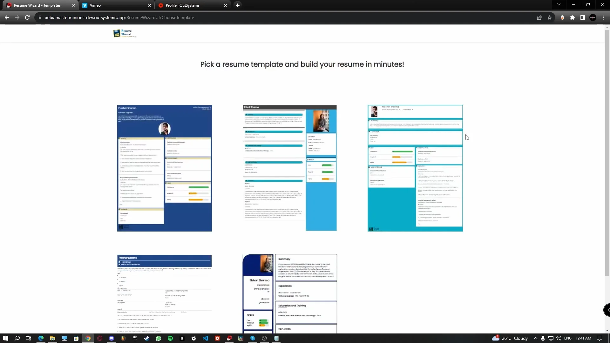Viewport: 610px width, 343px height.
Task: Open the Chrome side panel icon
Action: (x=583, y=17)
